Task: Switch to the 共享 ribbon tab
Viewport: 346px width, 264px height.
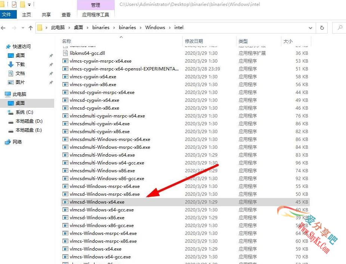Action: pos(46,15)
